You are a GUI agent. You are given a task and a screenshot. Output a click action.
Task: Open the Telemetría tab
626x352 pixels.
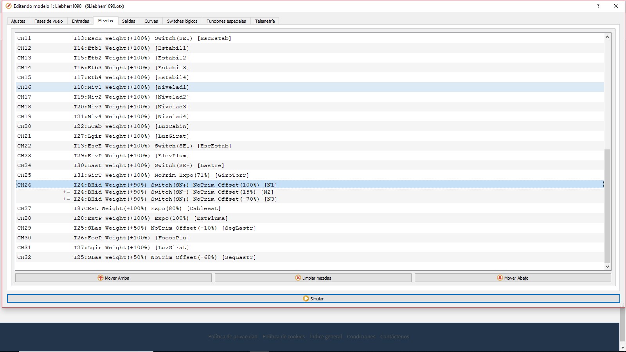coord(265,21)
